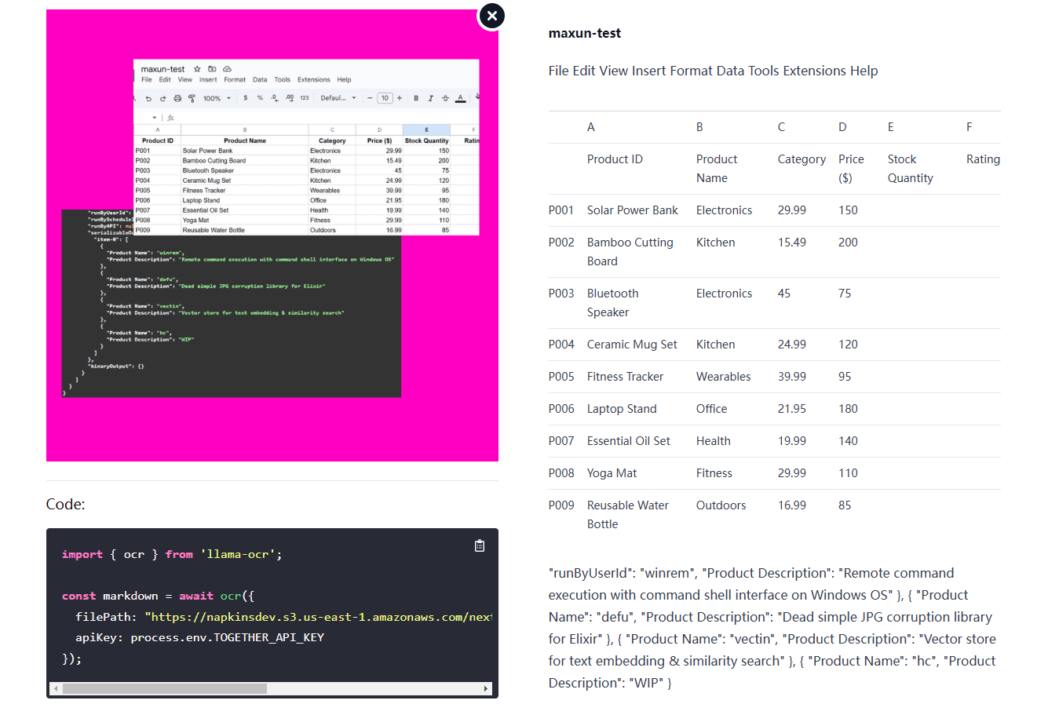Copy the code using the clipboard icon
Viewport: 1059px width, 704px height.
(x=480, y=545)
